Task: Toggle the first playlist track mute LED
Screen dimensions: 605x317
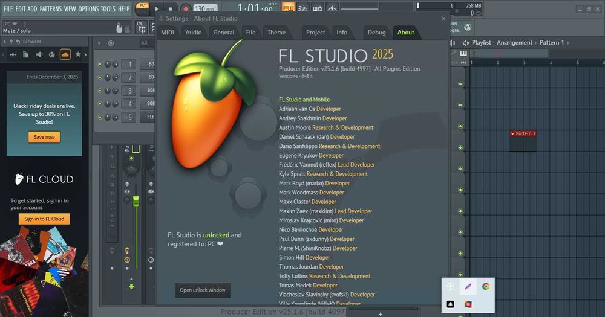Action: [x=460, y=83]
